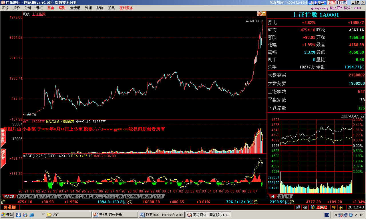Screen dimensions: 366x219
Task: Click the gear icon above chart corner
Action: tap(259, 13)
